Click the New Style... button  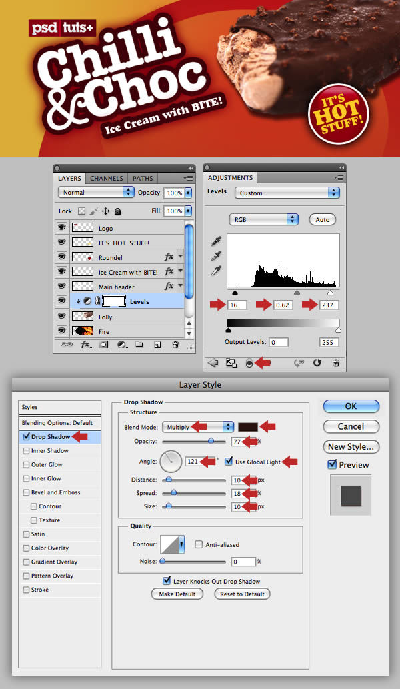click(351, 447)
